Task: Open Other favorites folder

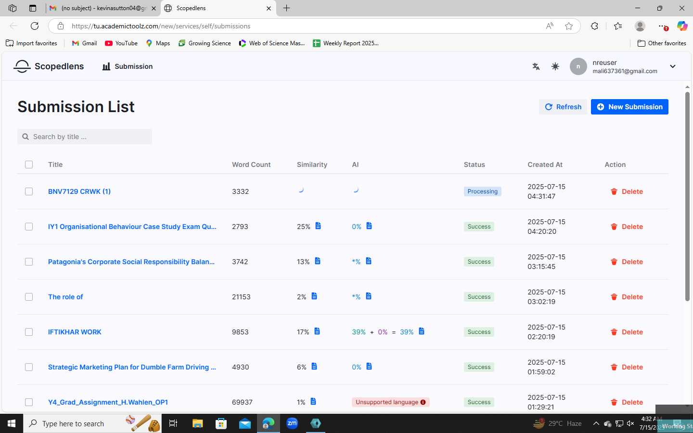Action: point(662,43)
